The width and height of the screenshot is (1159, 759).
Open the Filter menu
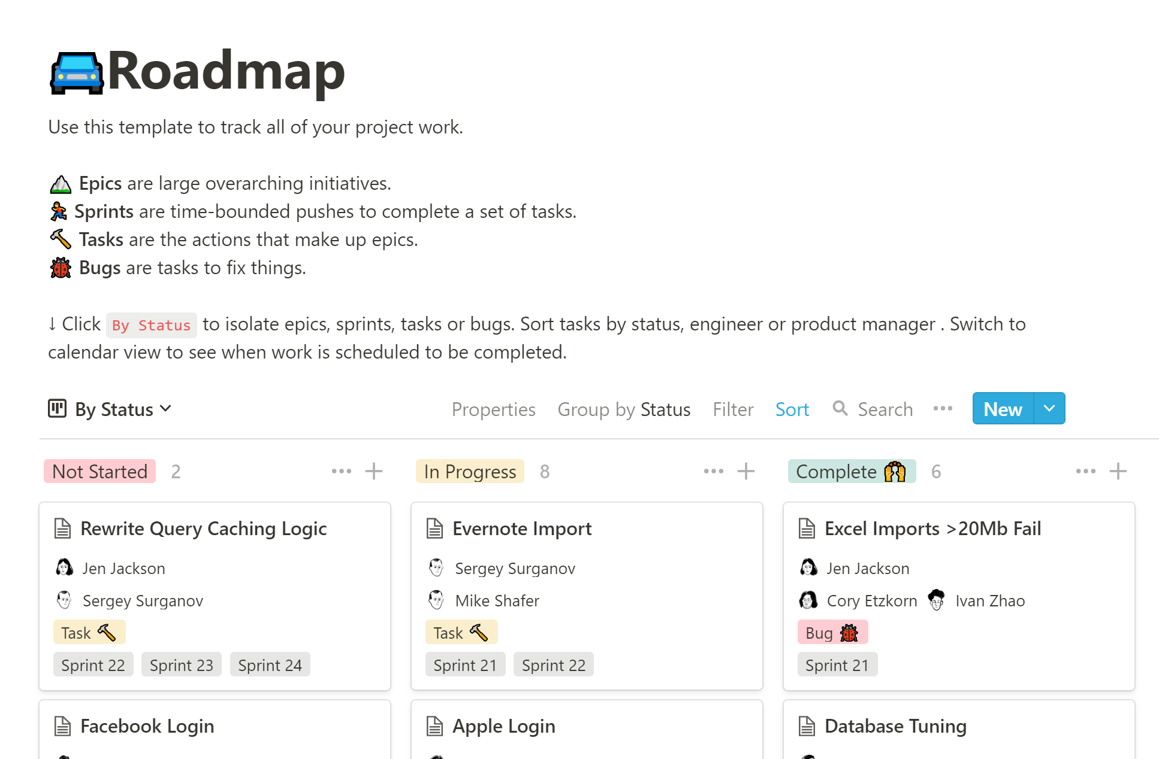click(x=732, y=409)
